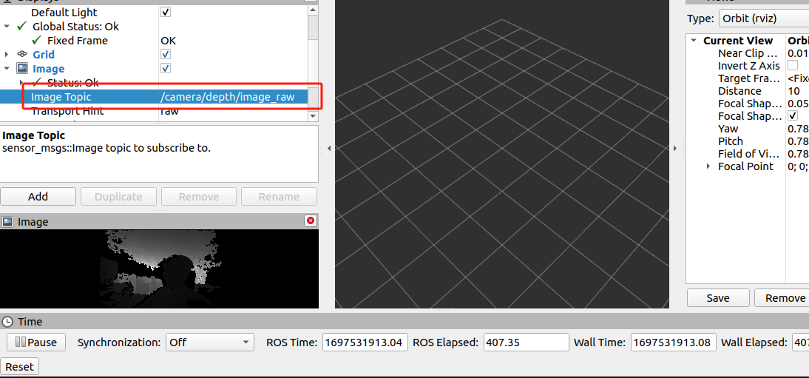This screenshot has width=809, height=378.
Task: Click the Duplicate button
Action: (118, 197)
